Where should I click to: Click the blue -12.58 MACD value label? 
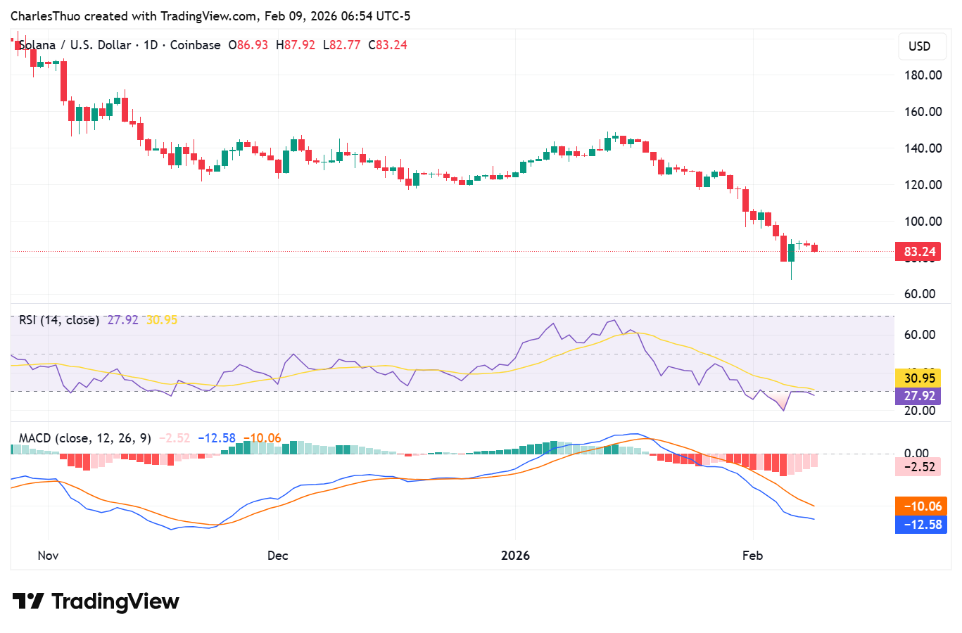[x=920, y=525]
